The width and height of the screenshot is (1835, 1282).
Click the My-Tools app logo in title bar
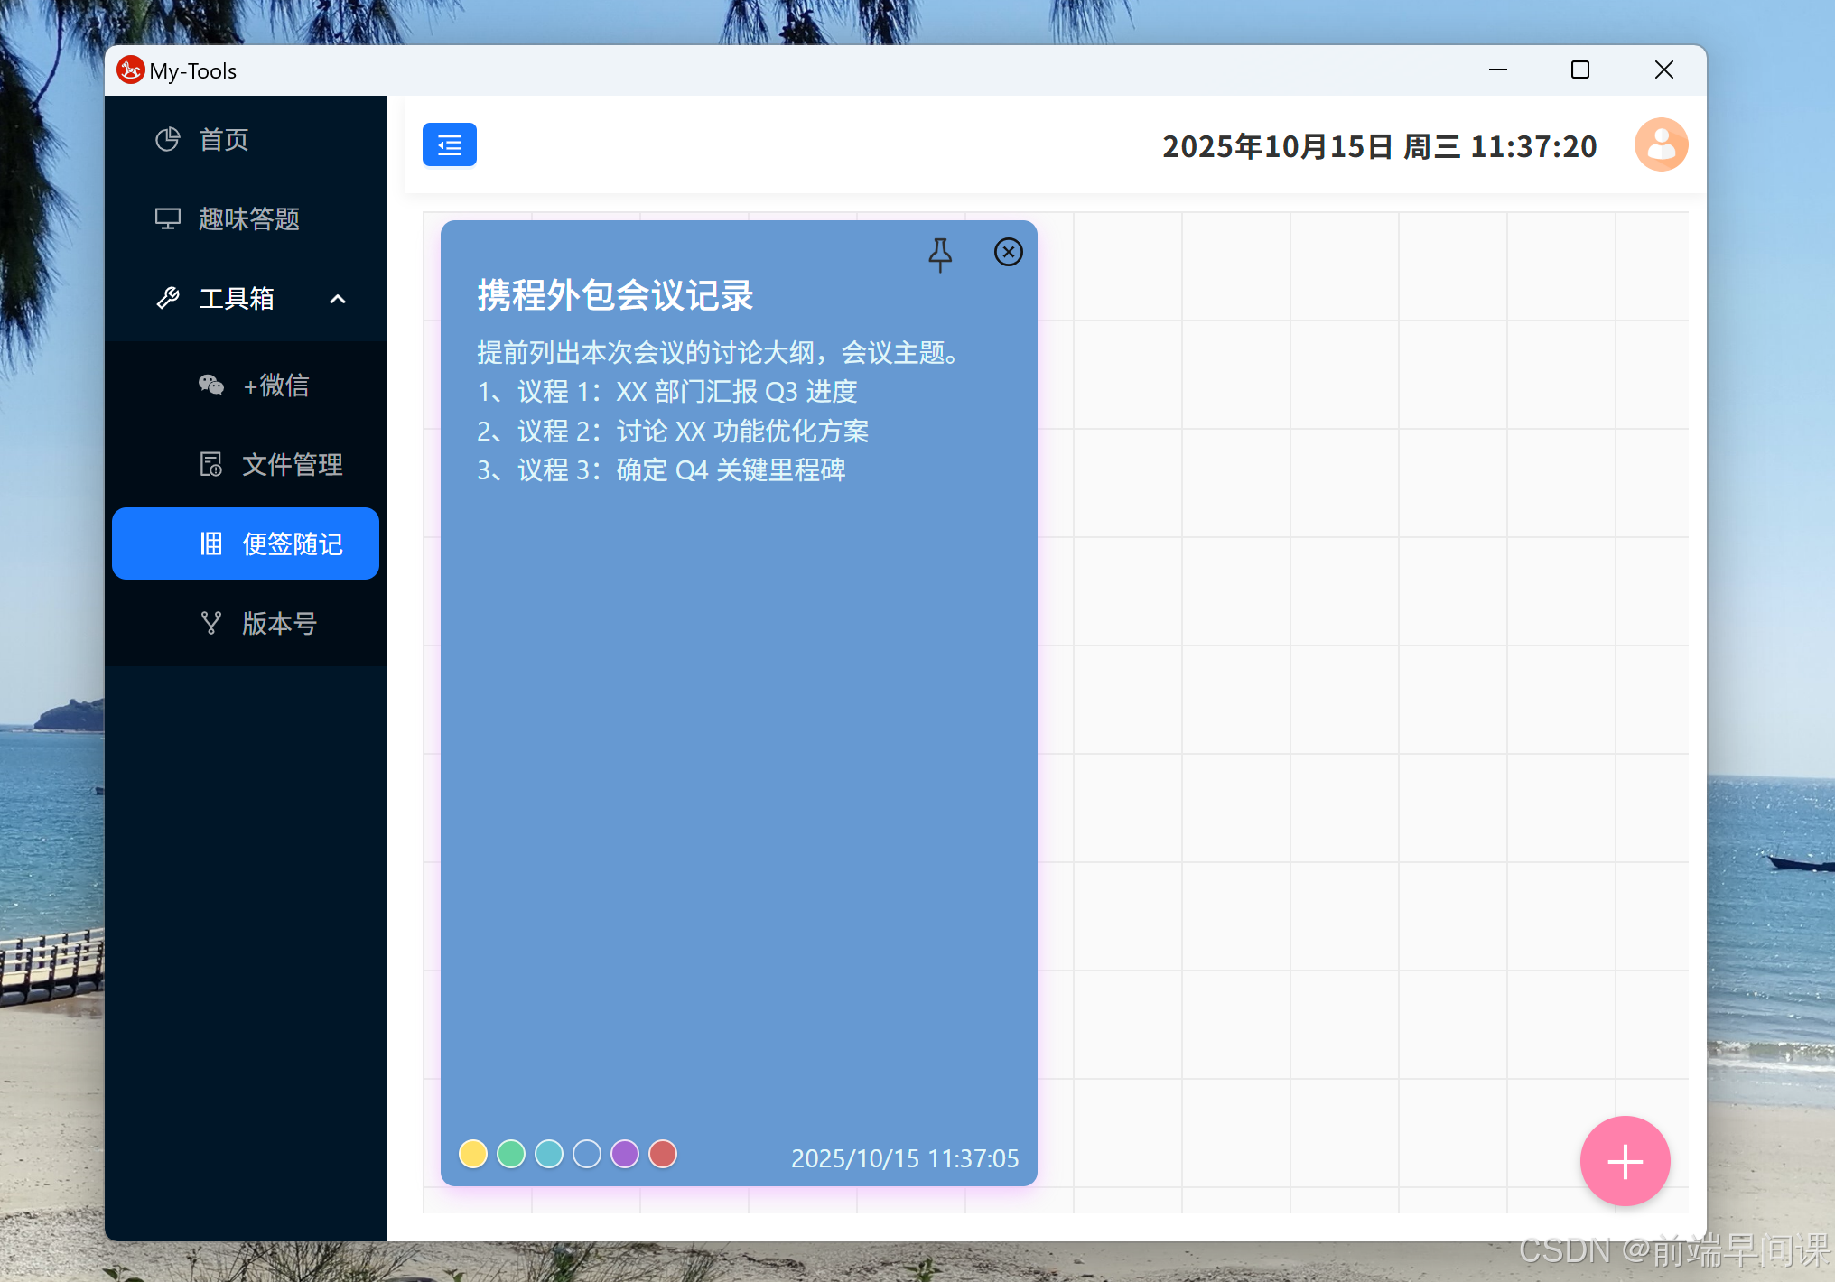coord(131,70)
